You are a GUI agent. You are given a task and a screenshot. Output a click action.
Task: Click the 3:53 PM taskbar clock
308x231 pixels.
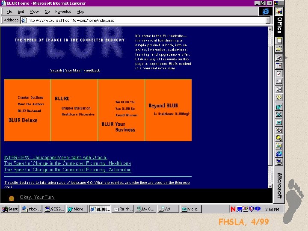pyautogui.click(x=272, y=209)
